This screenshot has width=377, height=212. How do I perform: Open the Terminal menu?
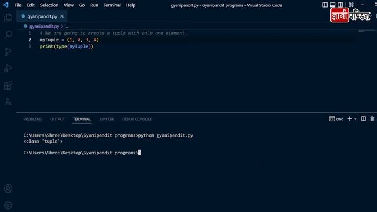pyautogui.click(x=112, y=5)
